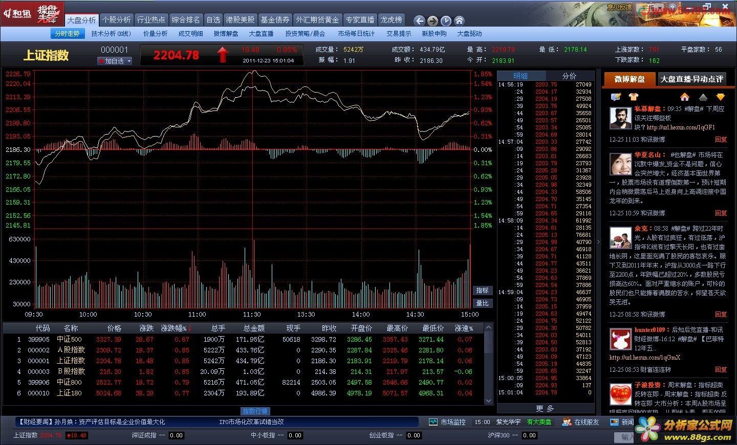Switch to 专家直播 main tab
737x445 pixels.
coord(360,20)
